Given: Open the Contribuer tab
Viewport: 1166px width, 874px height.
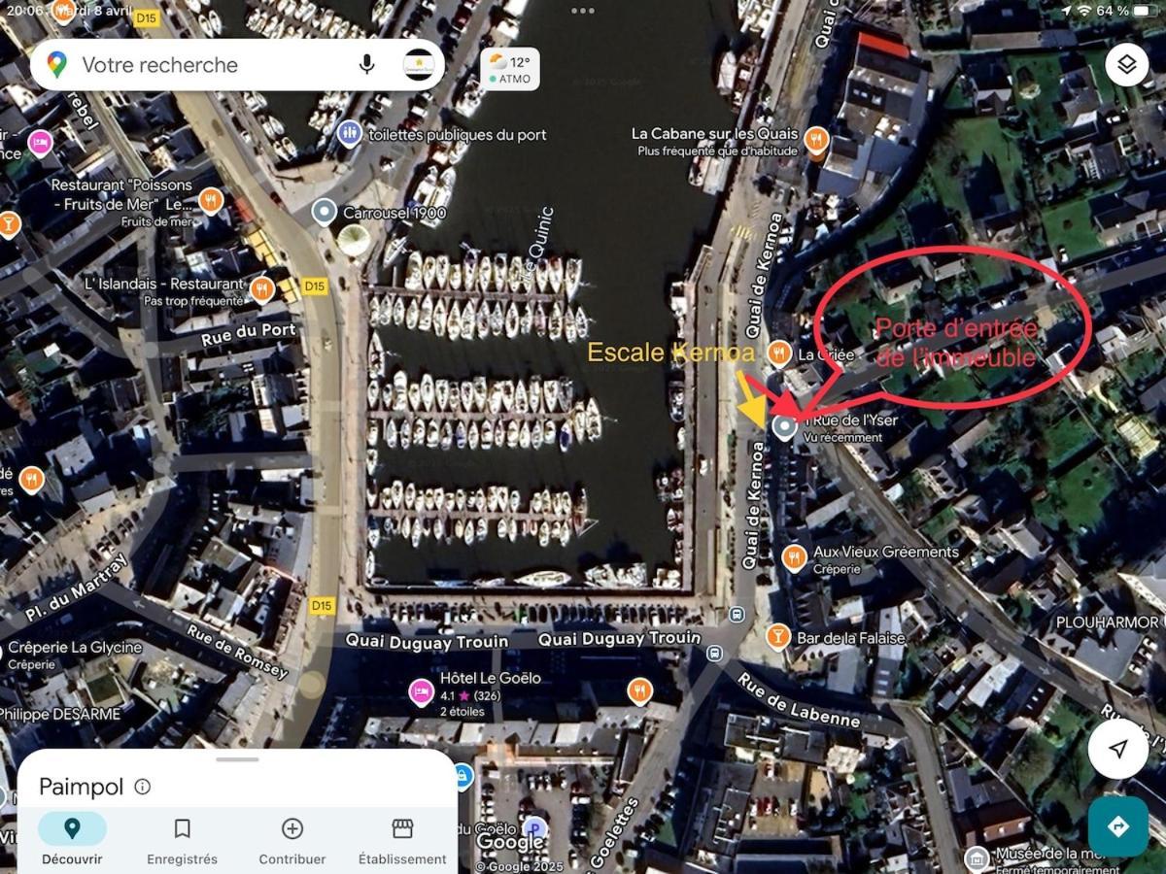Looking at the screenshot, I should [292, 840].
